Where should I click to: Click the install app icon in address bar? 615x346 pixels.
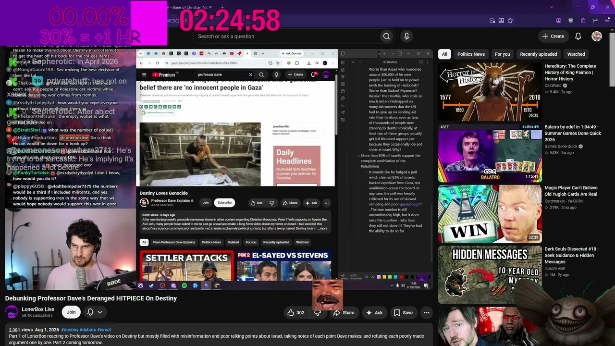point(501,21)
